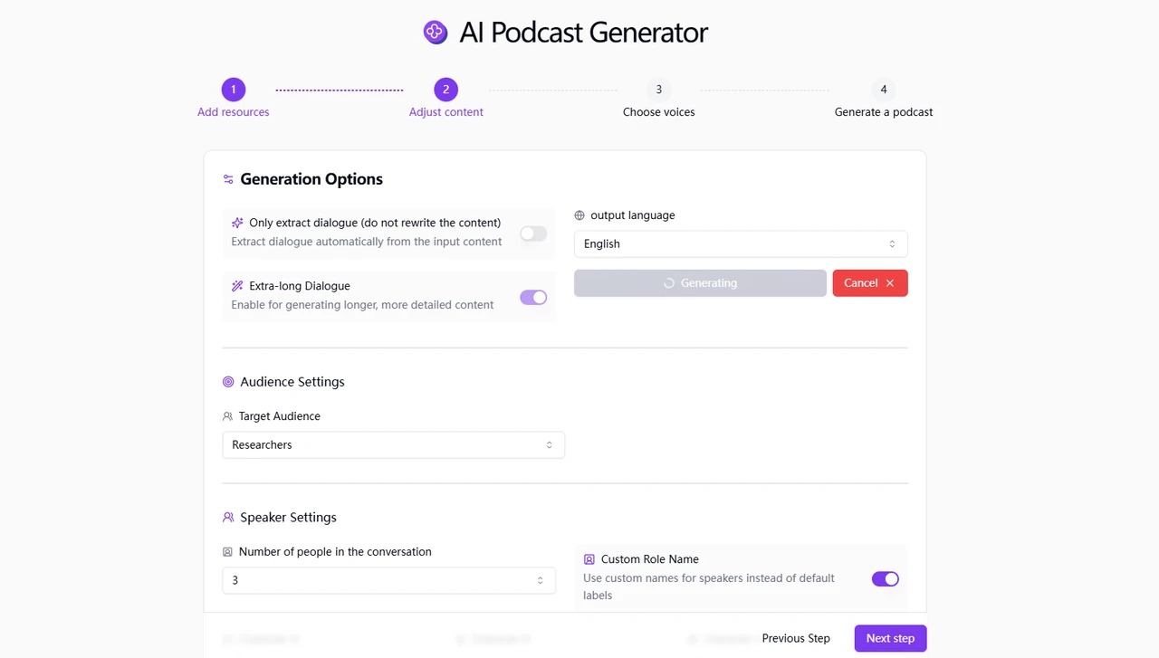Screen dimensions: 1159x658
Task: Click the globe icon beside output language
Action: click(579, 215)
